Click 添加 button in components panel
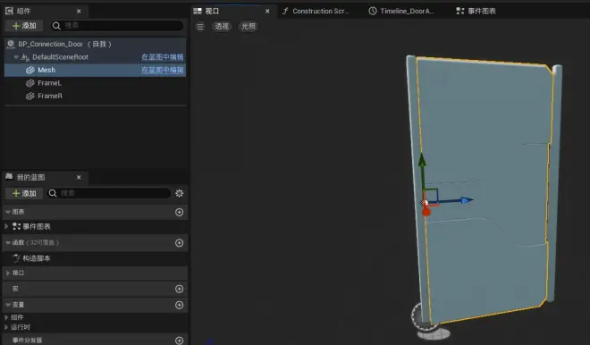Screen dimensions: 590x345 pos(24,26)
